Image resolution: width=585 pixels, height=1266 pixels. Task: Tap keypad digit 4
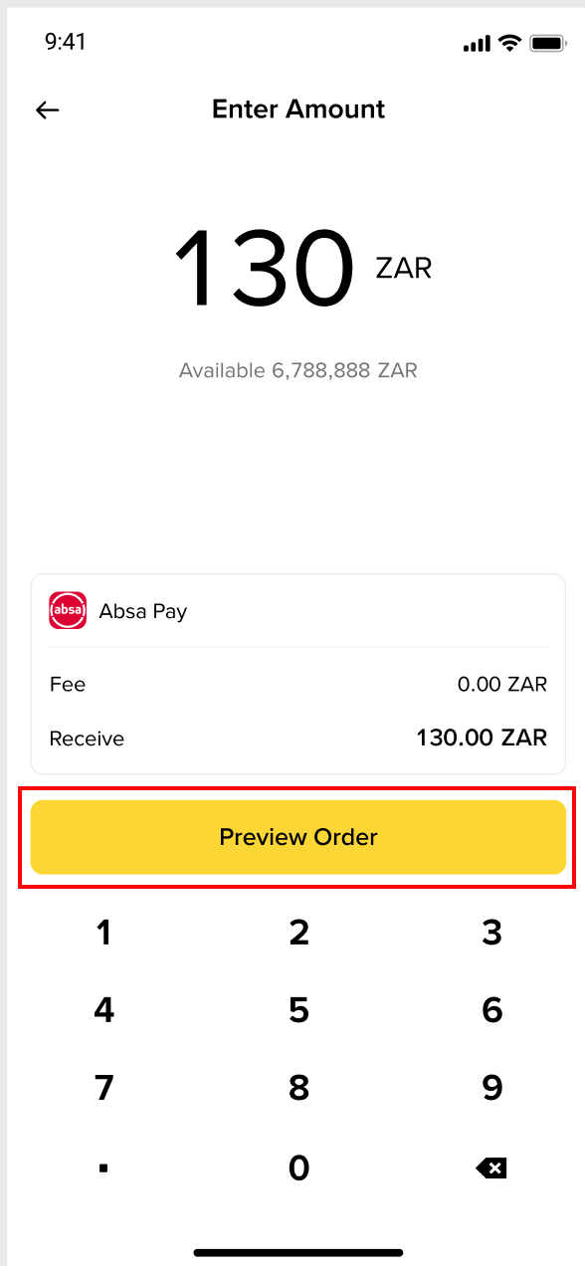pos(103,1011)
